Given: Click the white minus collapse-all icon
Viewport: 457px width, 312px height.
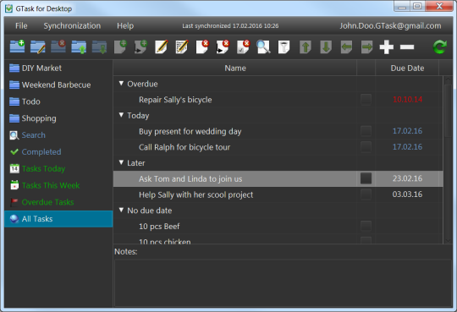Looking at the screenshot, I should [x=407, y=47].
